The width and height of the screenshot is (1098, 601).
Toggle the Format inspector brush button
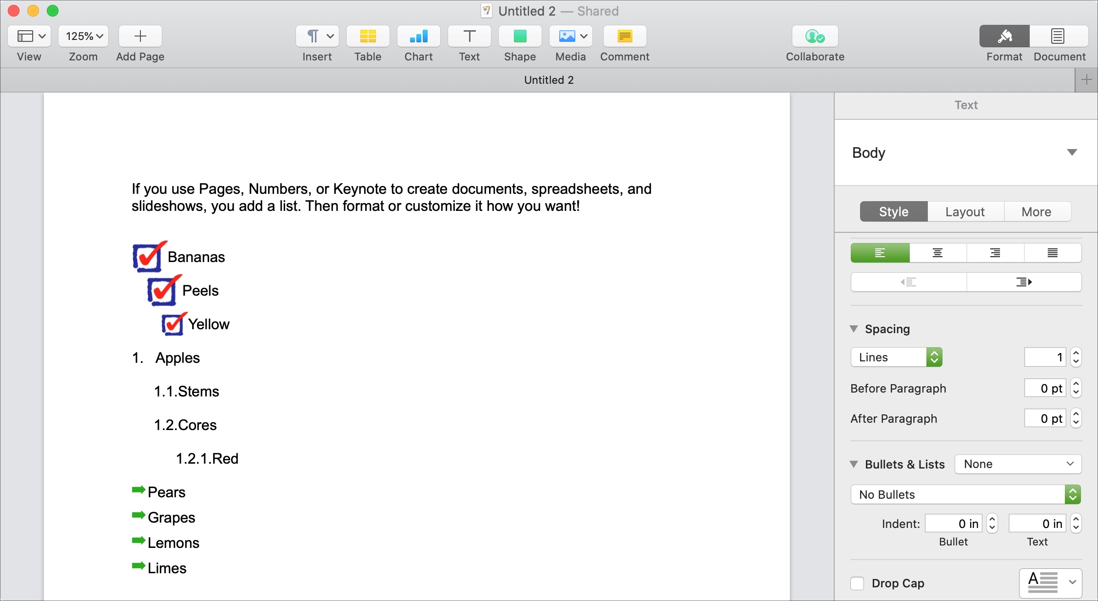[x=1004, y=36]
